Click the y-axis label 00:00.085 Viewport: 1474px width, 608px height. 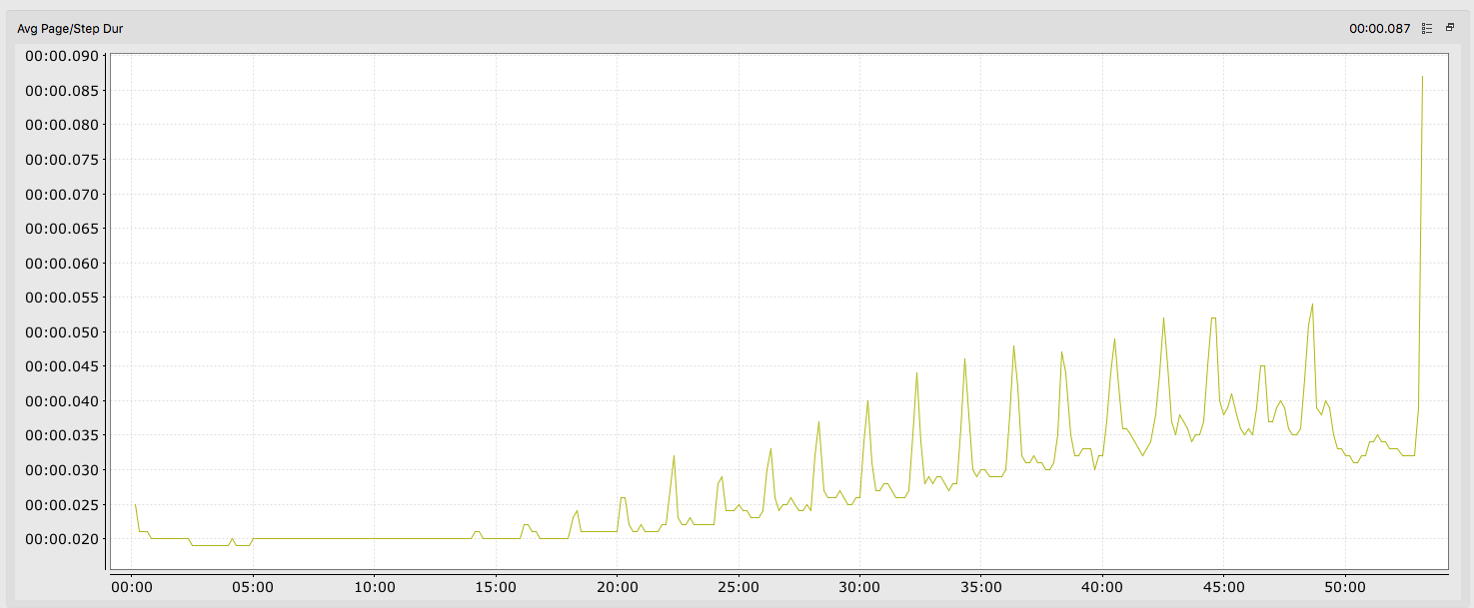[x=63, y=91]
